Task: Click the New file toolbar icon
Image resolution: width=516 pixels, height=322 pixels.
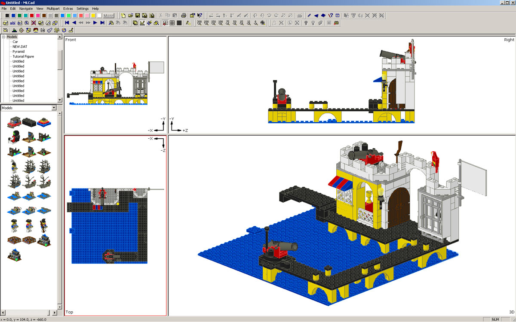Action: coord(123,15)
